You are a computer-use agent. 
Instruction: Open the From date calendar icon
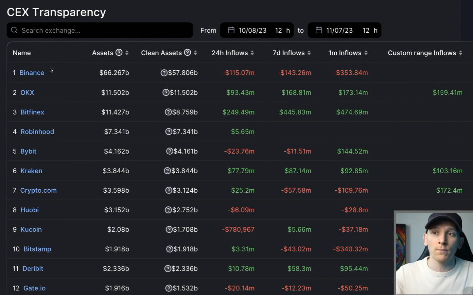(x=231, y=30)
